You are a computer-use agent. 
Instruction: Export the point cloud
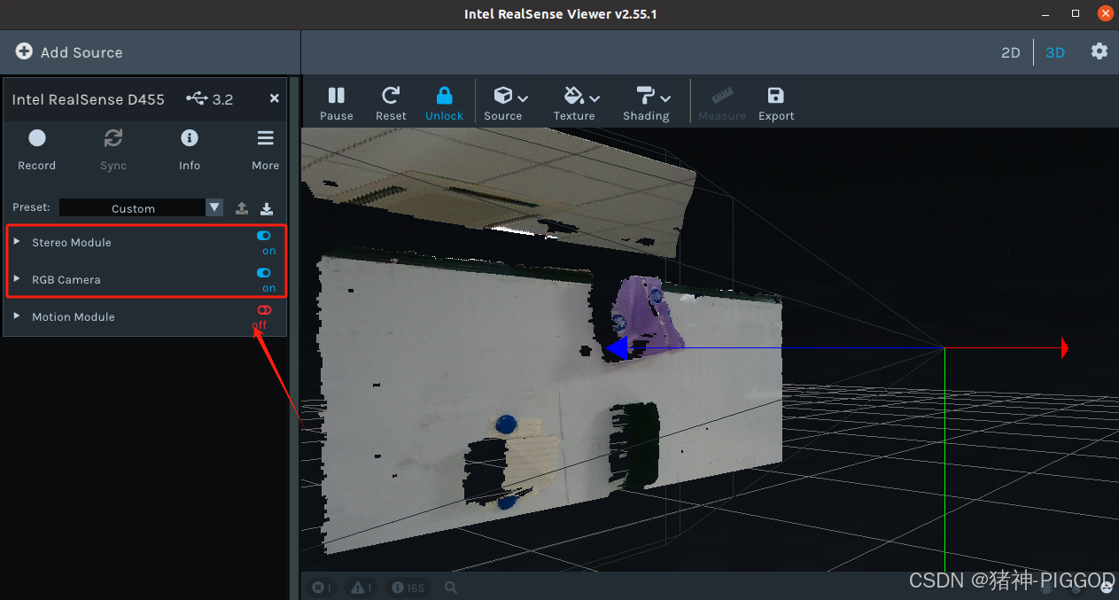coord(776,103)
